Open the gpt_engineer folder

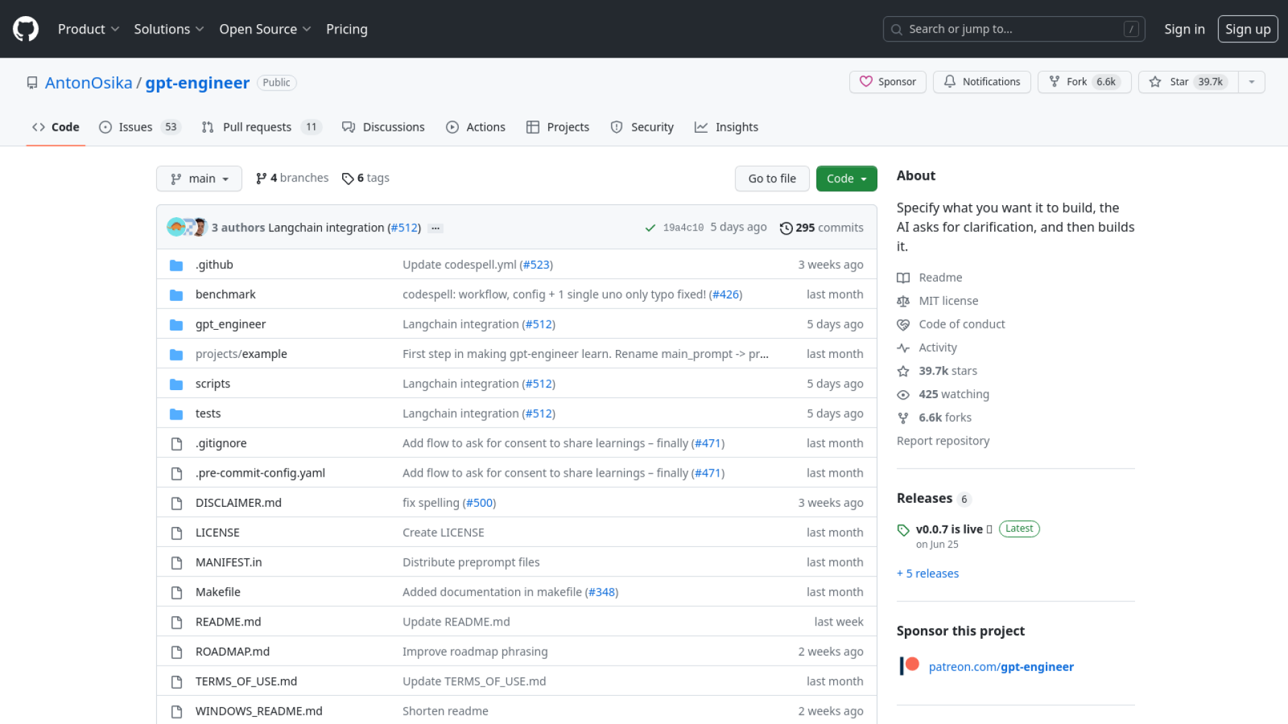[x=230, y=324]
